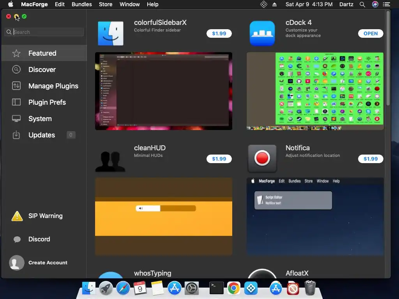This screenshot has height=299, width=399.
Task: Click the Notifica red record icon
Action: click(262, 158)
